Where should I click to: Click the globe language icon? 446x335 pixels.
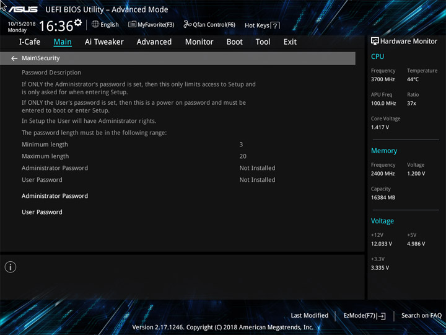pos(95,24)
